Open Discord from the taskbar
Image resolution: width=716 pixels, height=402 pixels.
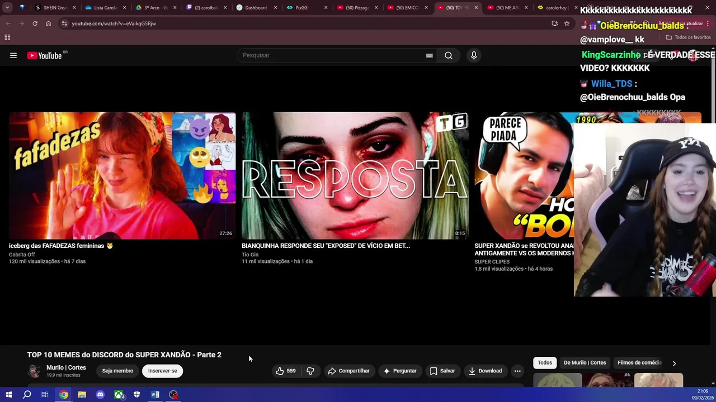[100, 395]
